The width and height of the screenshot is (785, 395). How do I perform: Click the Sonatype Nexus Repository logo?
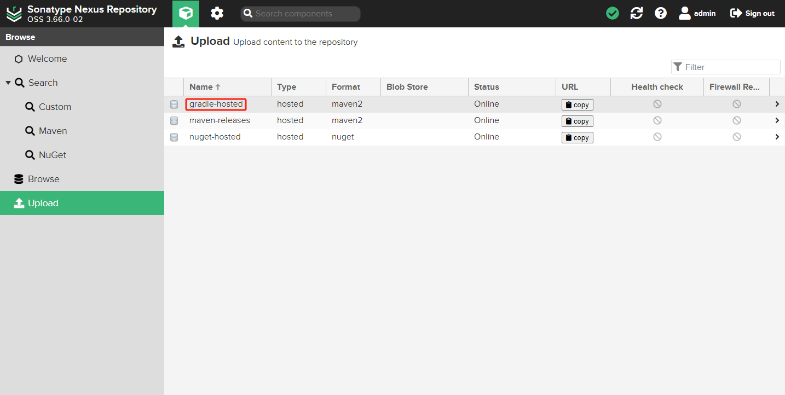tap(14, 14)
